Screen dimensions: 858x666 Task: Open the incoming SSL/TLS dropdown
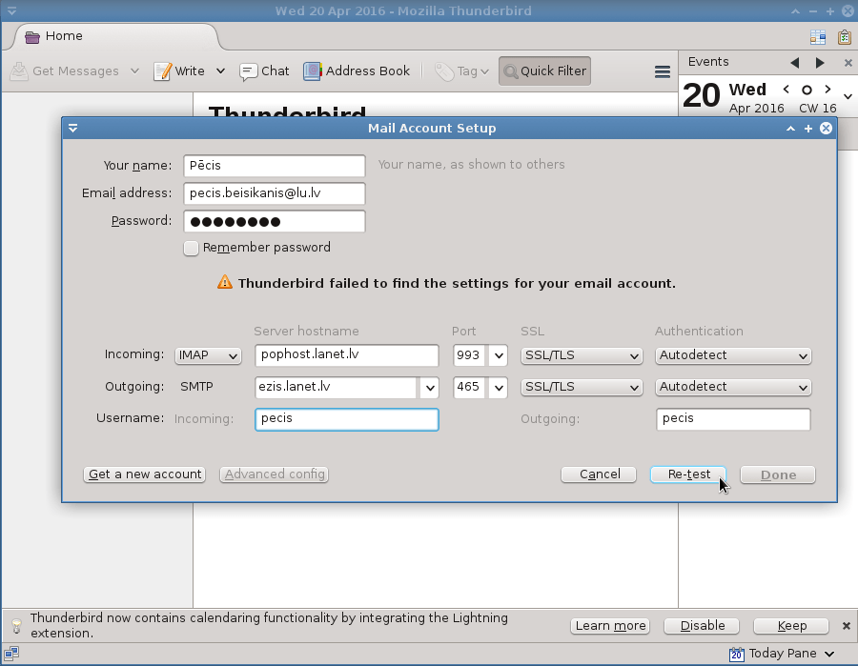[x=582, y=355]
